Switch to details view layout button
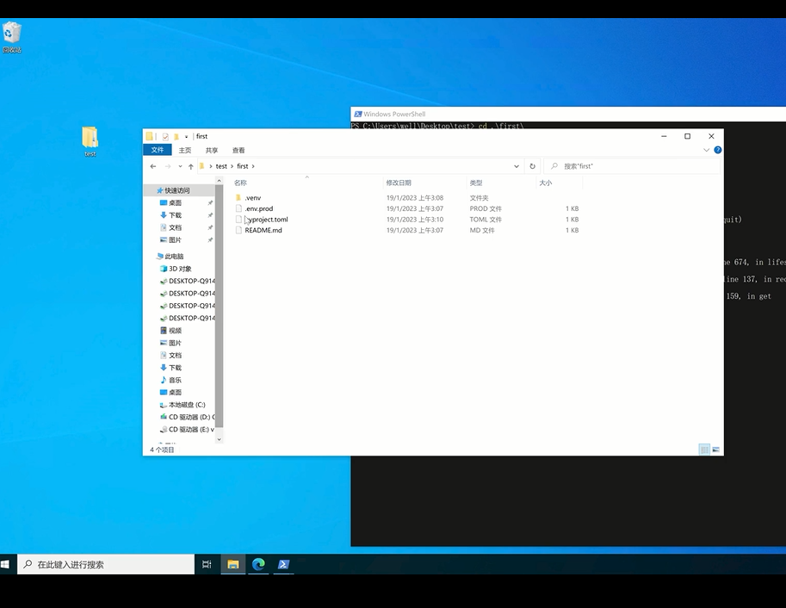This screenshot has height=608, width=786. [704, 450]
